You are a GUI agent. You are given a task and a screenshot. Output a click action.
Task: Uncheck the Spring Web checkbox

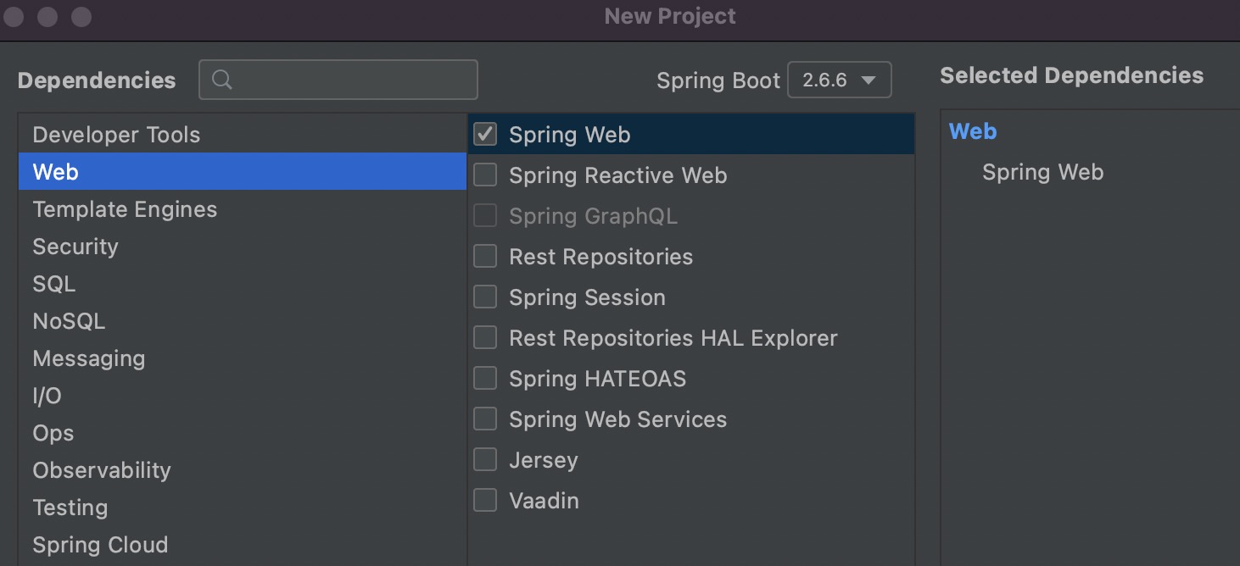point(485,135)
